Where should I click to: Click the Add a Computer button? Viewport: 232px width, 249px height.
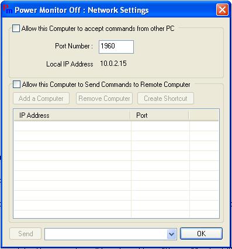pos(41,99)
